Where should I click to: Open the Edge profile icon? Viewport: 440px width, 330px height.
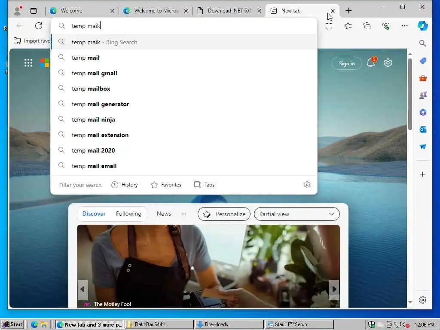18,11
